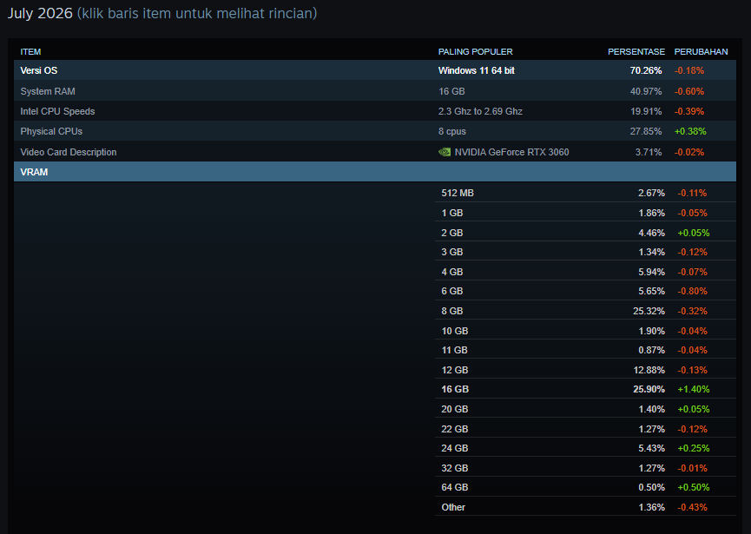Click the PALING POPULER column header
This screenshot has width=751, height=534.
(x=476, y=52)
